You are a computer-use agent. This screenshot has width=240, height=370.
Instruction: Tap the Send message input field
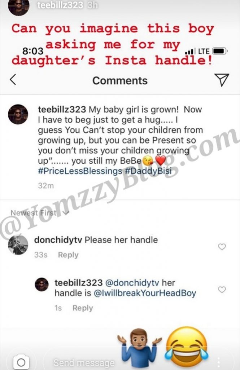tap(84, 362)
